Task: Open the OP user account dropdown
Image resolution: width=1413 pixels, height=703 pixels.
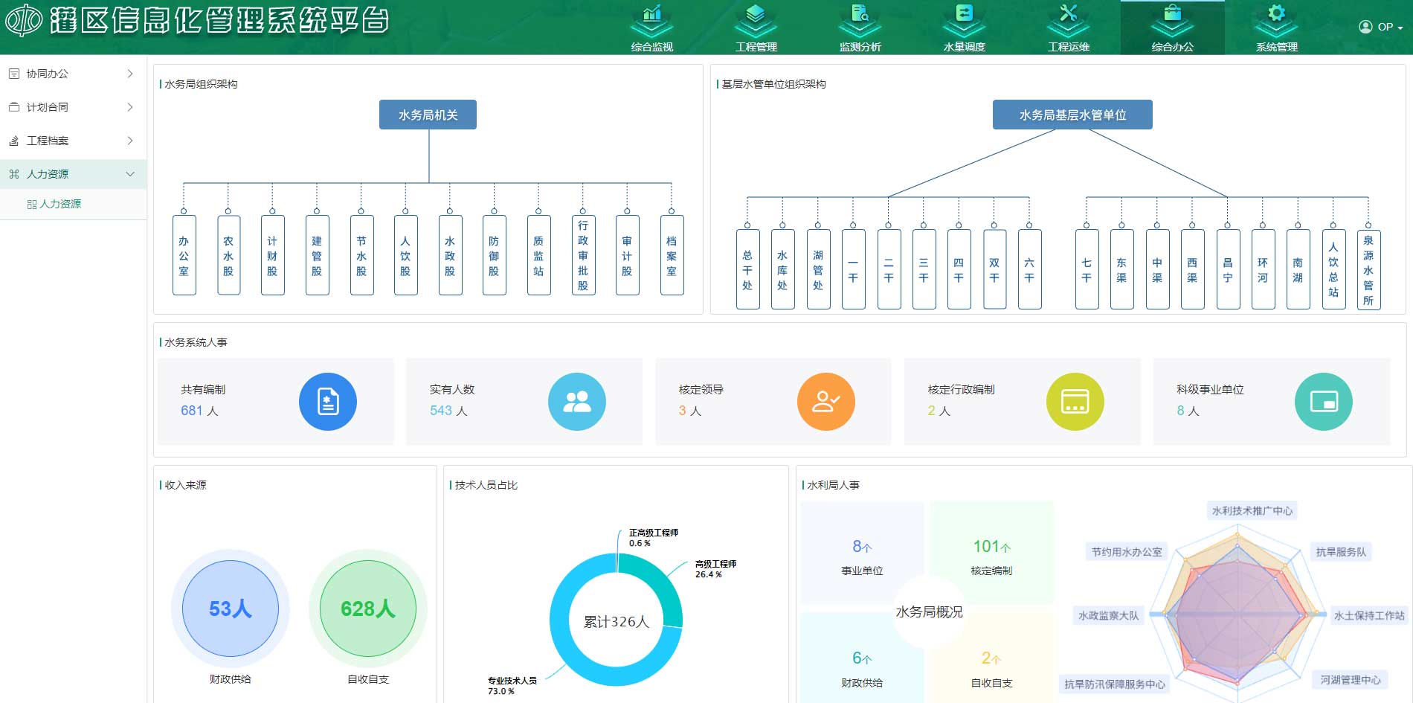Action: (x=1381, y=27)
